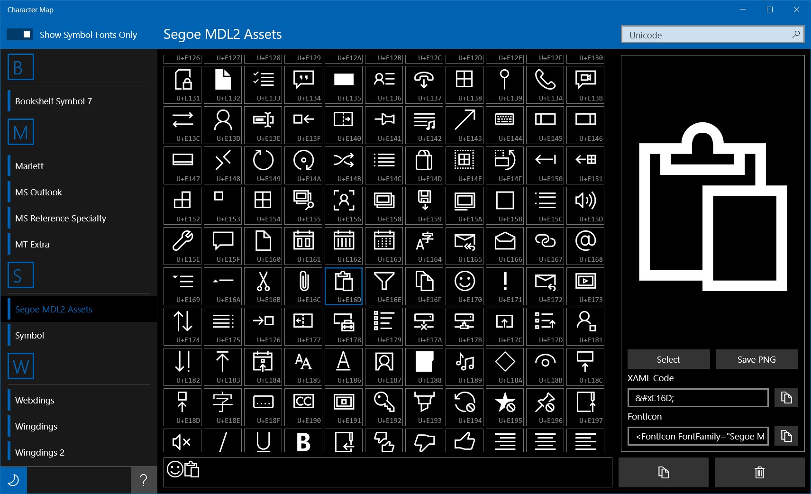Select the diamond shape glyph U+E18A
Image resolution: width=811 pixels, height=494 pixels.
(x=505, y=366)
